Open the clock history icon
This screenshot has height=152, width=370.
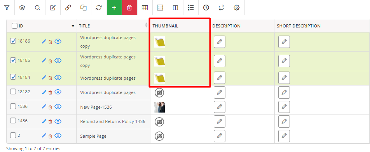pos(206,7)
